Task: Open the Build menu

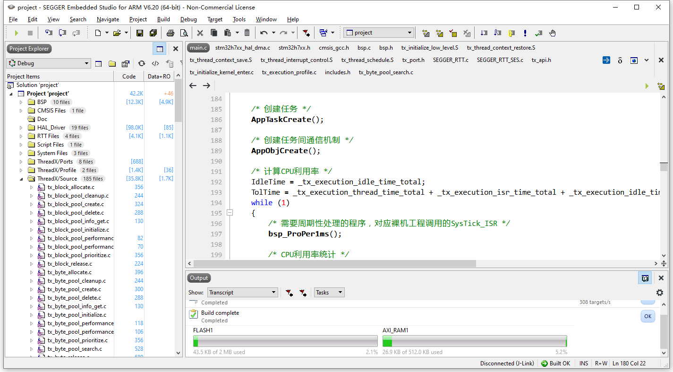Action: click(164, 19)
